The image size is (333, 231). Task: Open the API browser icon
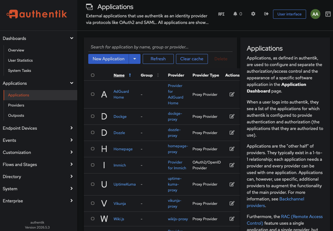tap(221, 14)
